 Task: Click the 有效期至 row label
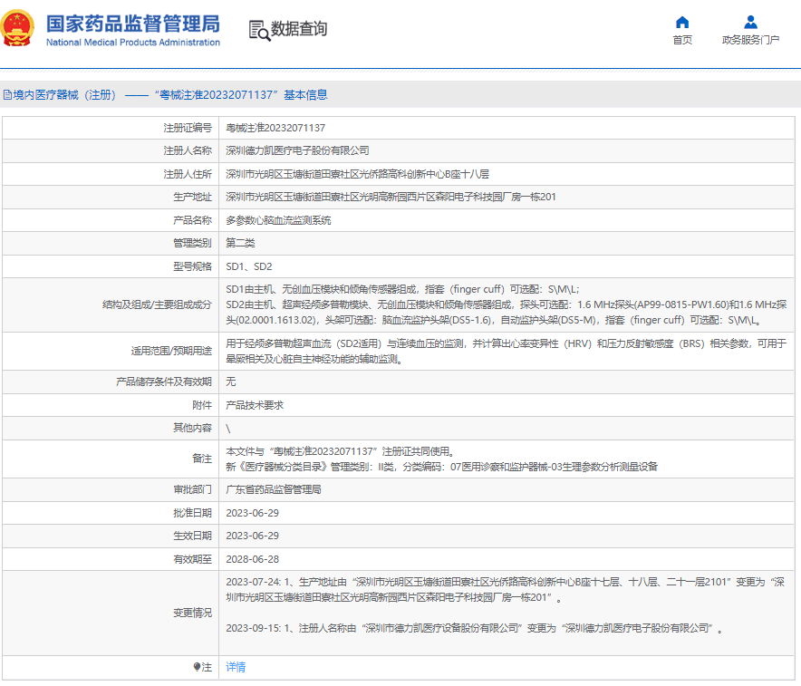[x=192, y=559]
